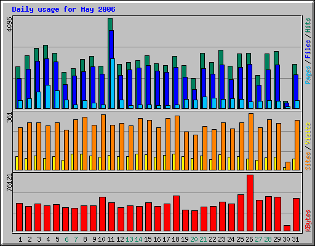Click the tall red KBytes bar for day 26
Viewport: 315px width, 246px height.
pyautogui.click(x=250, y=203)
